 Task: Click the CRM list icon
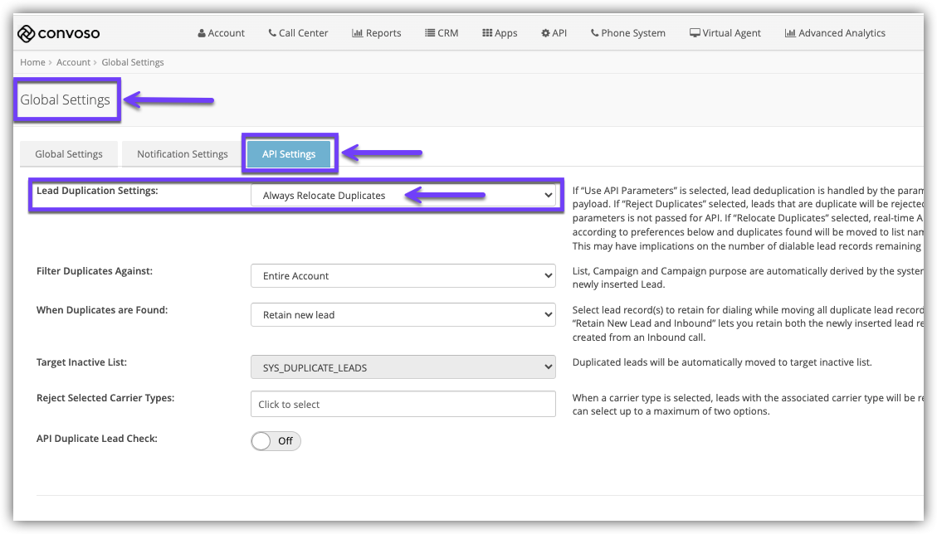430,33
